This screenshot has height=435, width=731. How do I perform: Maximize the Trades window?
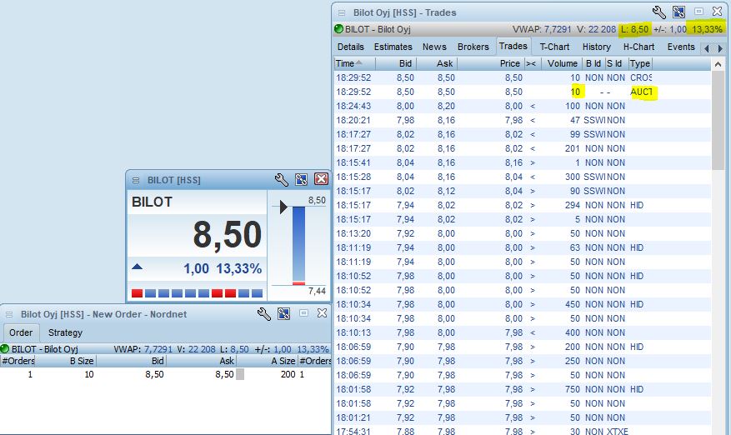[698, 12]
